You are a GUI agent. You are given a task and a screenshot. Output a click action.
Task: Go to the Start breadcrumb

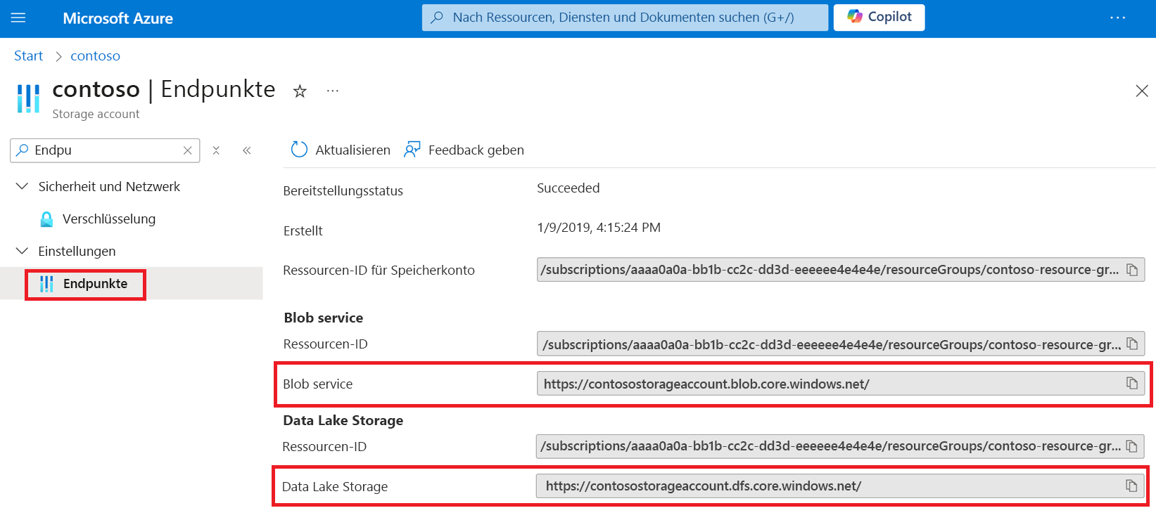[29, 56]
